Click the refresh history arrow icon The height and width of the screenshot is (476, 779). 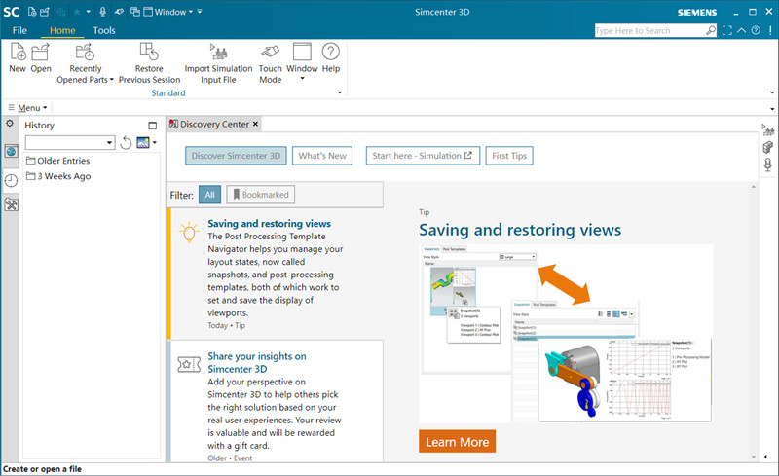[126, 143]
